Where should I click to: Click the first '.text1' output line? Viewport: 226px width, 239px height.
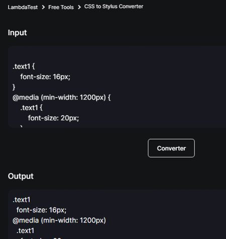tap(22, 200)
